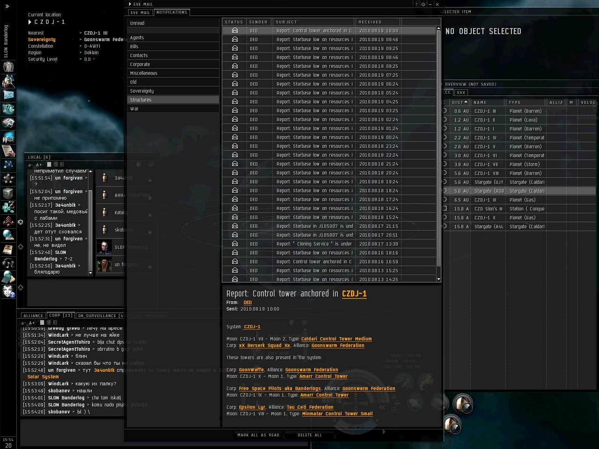Open the in-game Browser globe icon
The image size is (599, 449).
point(8,235)
